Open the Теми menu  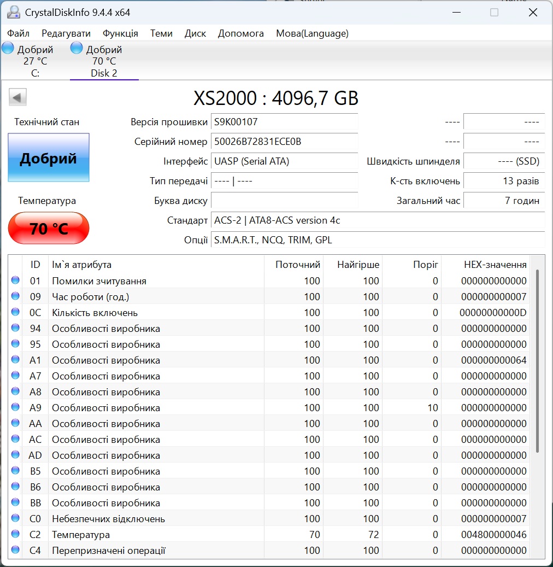pyautogui.click(x=161, y=34)
